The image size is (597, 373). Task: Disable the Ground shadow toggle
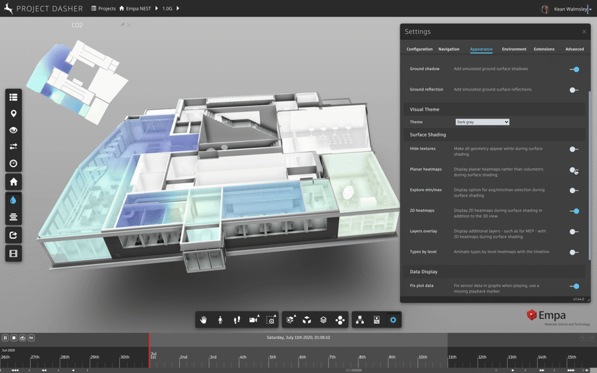pos(574,69)
